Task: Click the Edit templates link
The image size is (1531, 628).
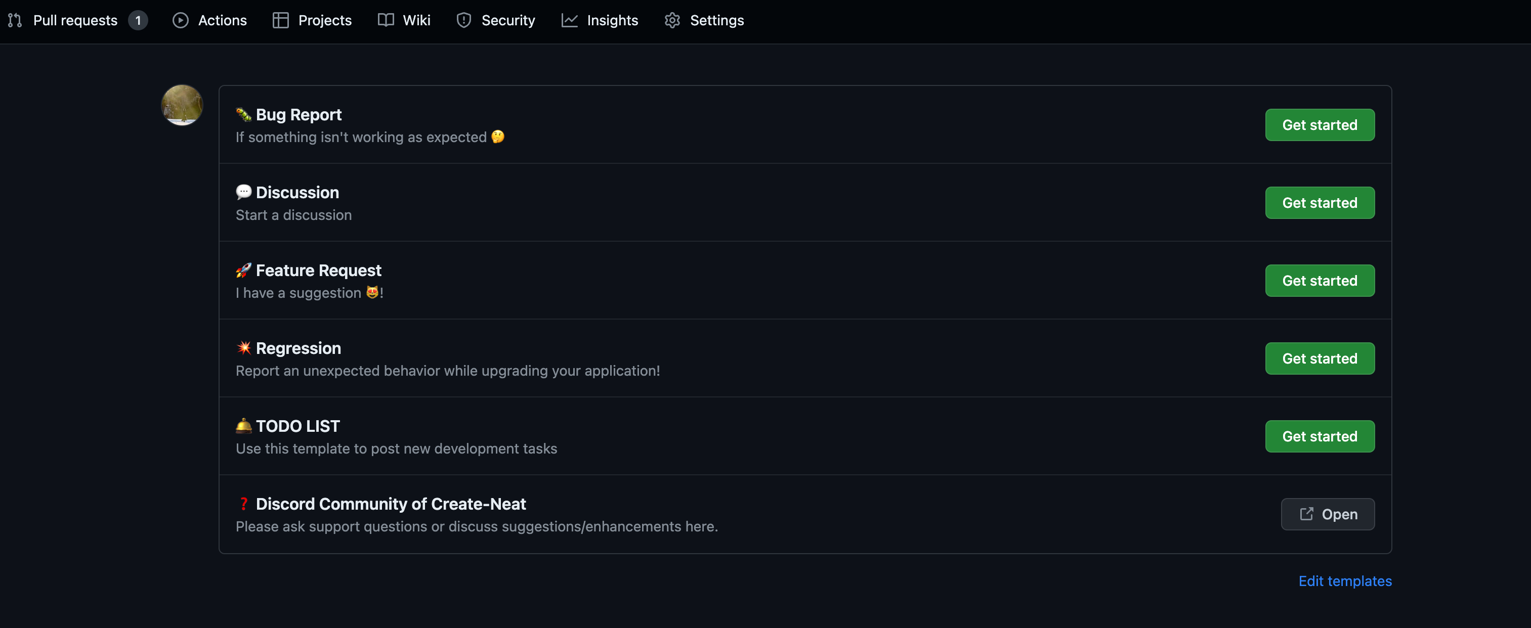Action: click(x=1344, y=580)
